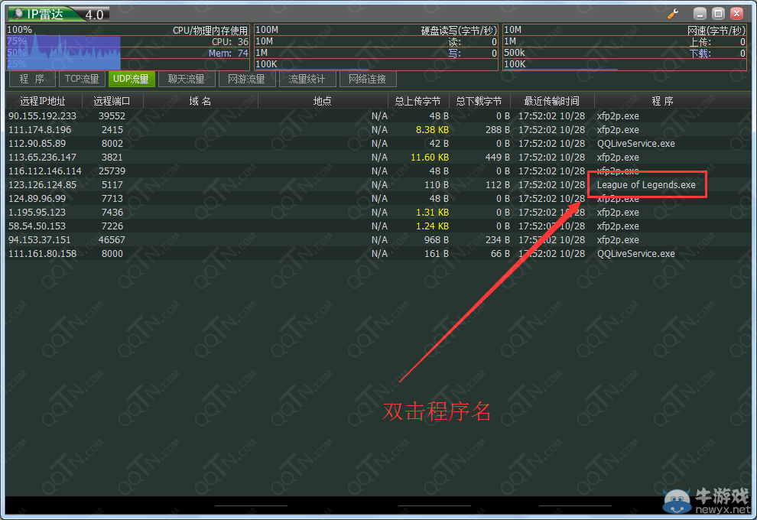Sort by 远程IP地址 column header

click(43, 101)
